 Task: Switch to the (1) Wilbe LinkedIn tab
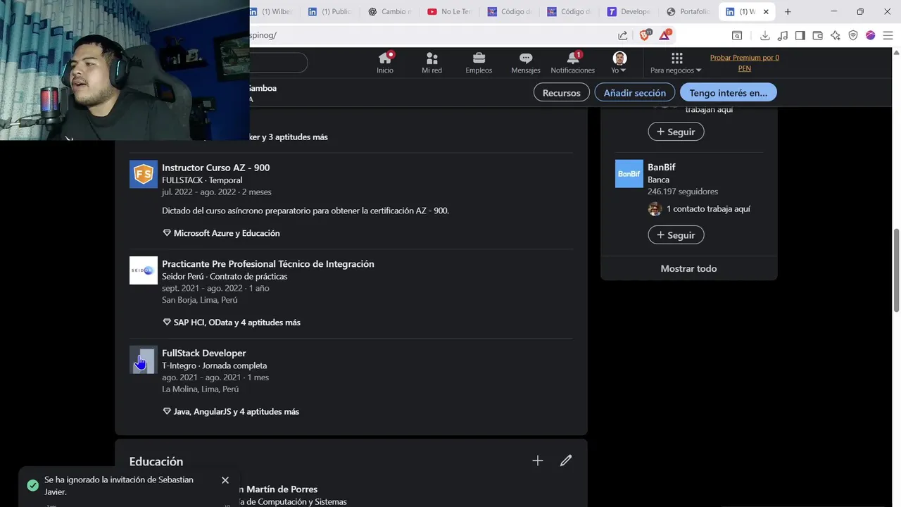pos(271,11)
